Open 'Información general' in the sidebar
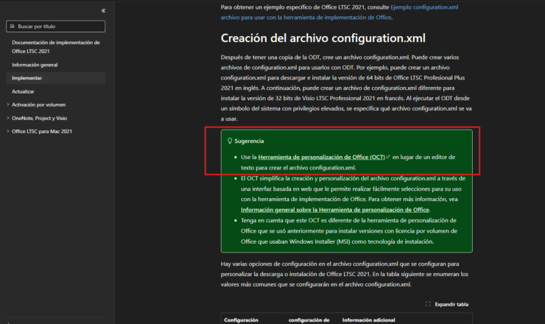 pos(35,65)
